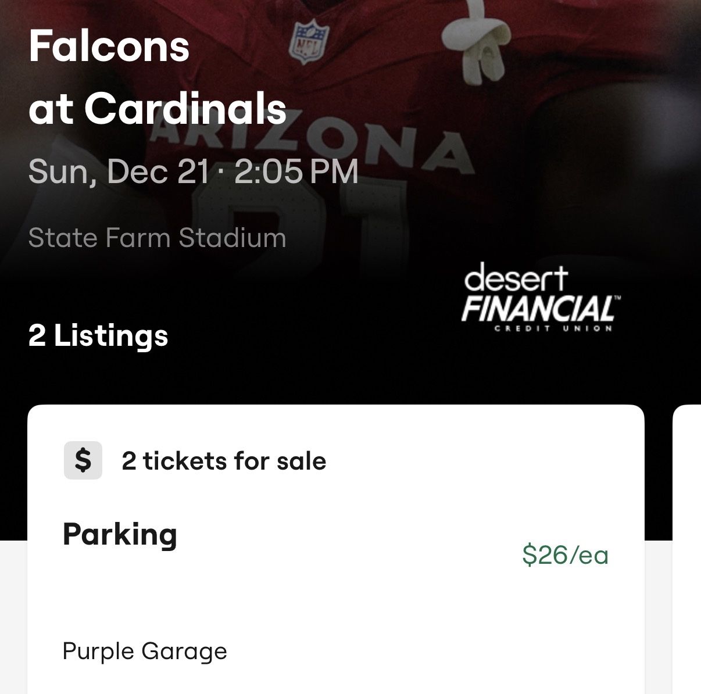Click the 'Purple Garage' listing detail

point(145,650)
